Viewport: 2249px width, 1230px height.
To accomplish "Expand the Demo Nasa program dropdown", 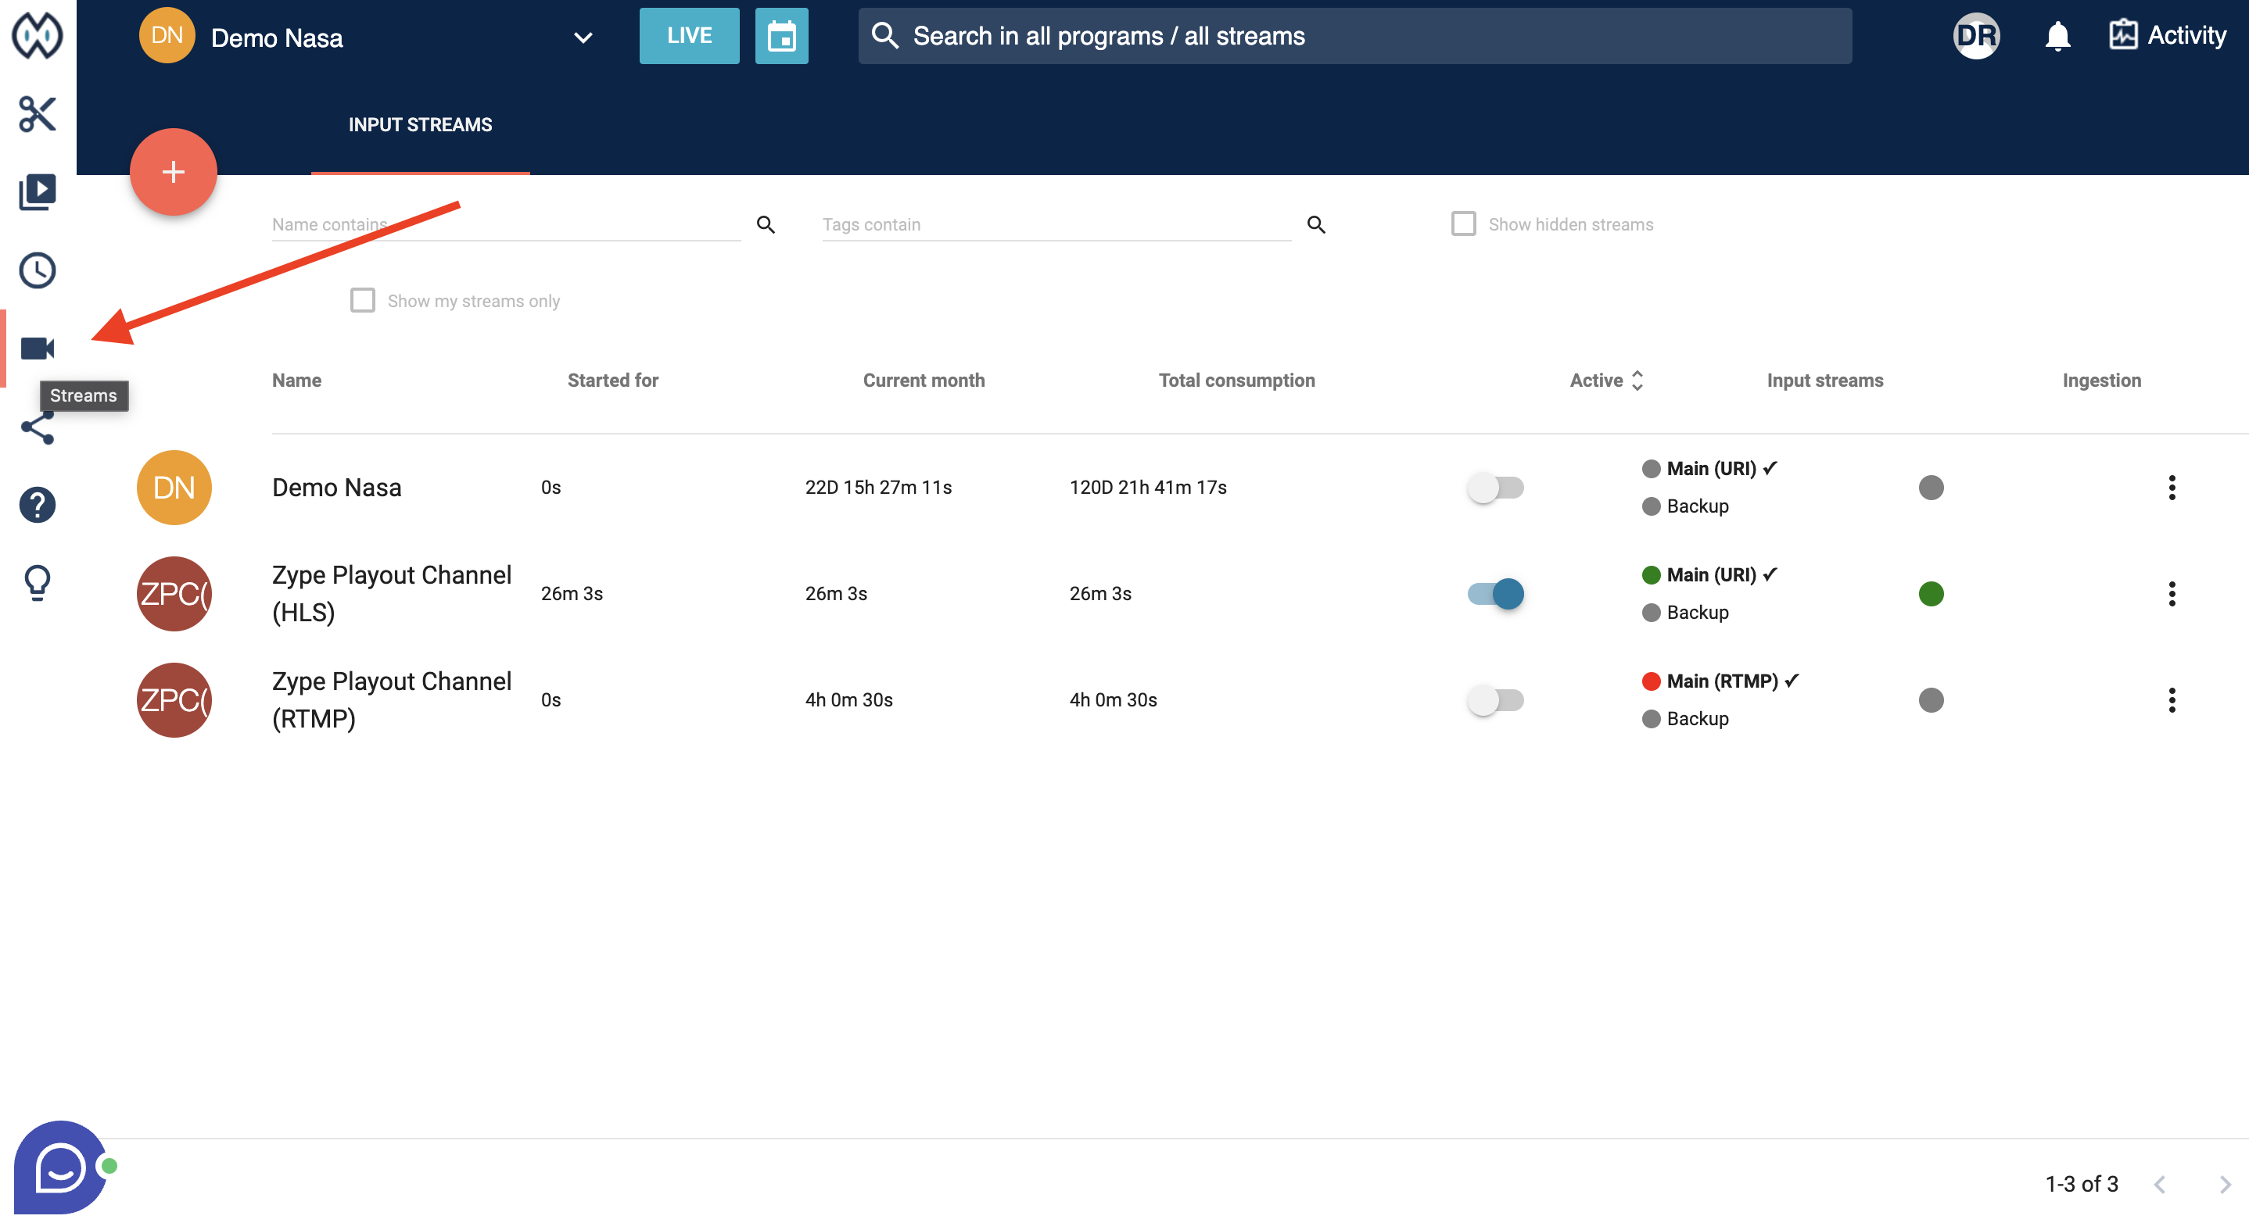I will tap(583, 38).
